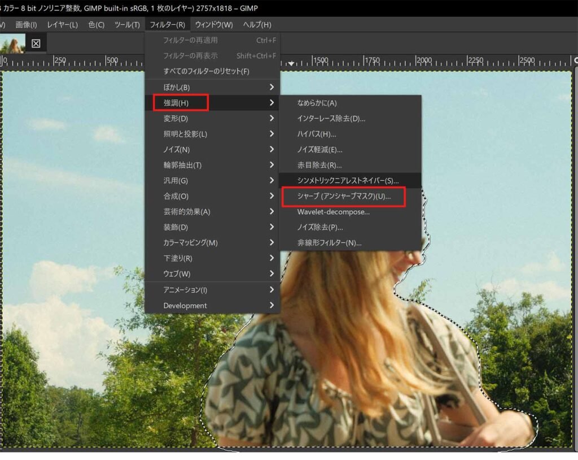The width and height of the screenshot is (578, 460).
Task: Expand the ぼかし(B) Blur submenu arrow
Action: [x=272, y=87]
